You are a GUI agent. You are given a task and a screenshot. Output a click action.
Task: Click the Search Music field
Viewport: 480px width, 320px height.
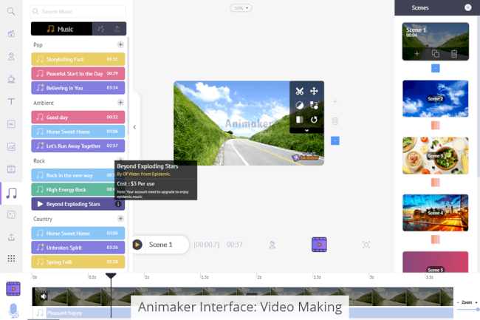tap(78, 11)
